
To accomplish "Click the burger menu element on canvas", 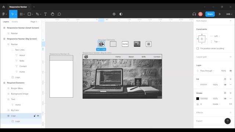I will point(148,44).
